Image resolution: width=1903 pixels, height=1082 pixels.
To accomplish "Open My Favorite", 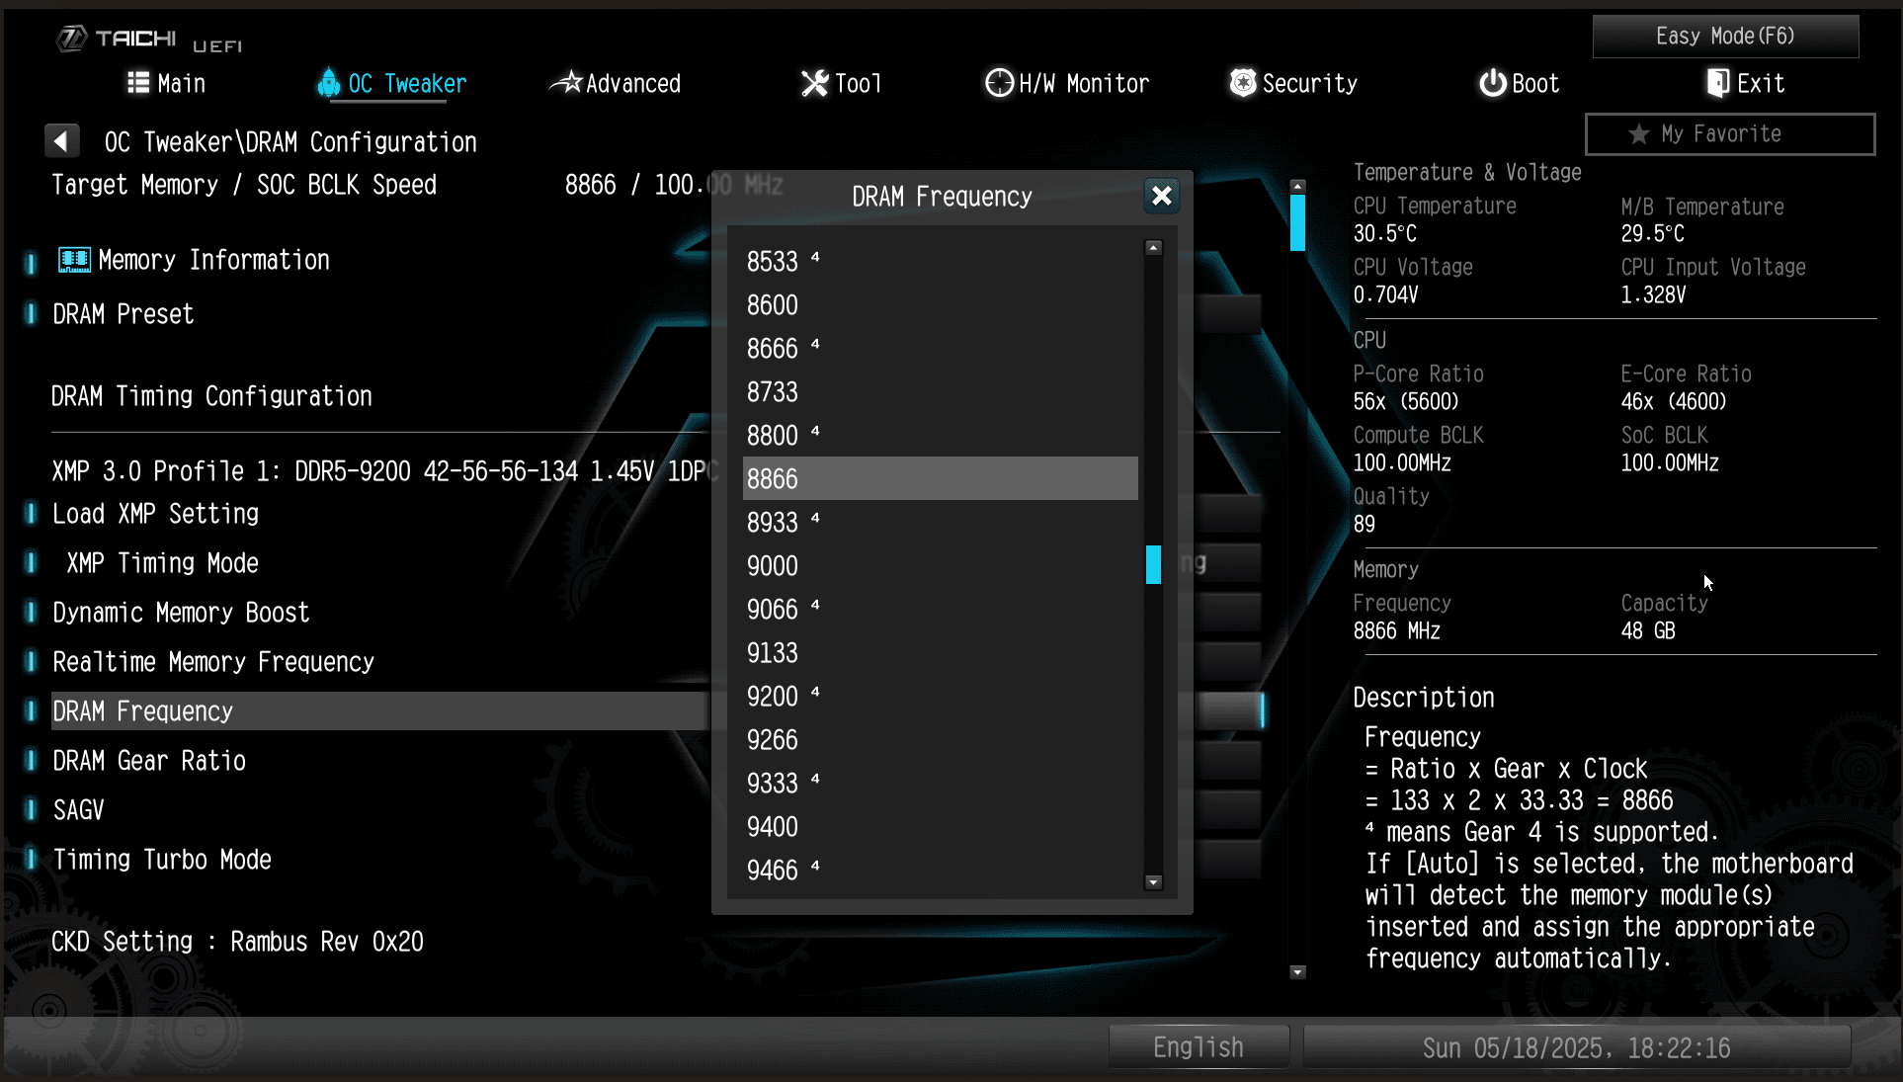I will (1729, 133).
